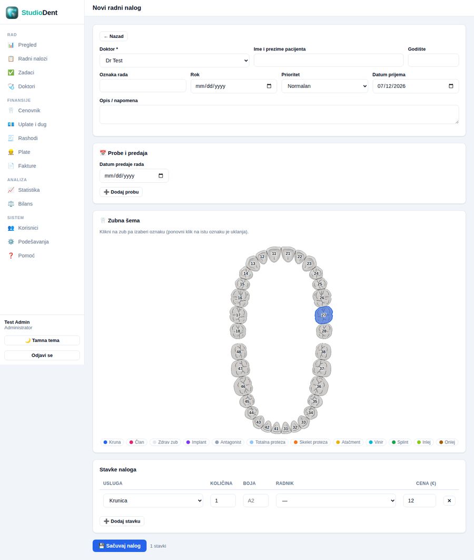Choose the Vinir tooth marker

pos(376,442)
